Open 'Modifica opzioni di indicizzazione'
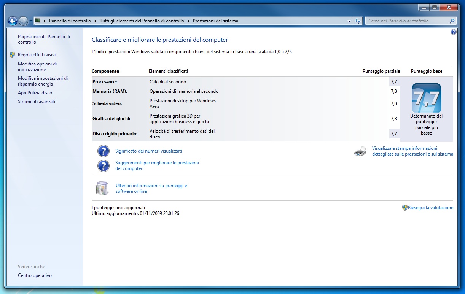 pos(37,67)
